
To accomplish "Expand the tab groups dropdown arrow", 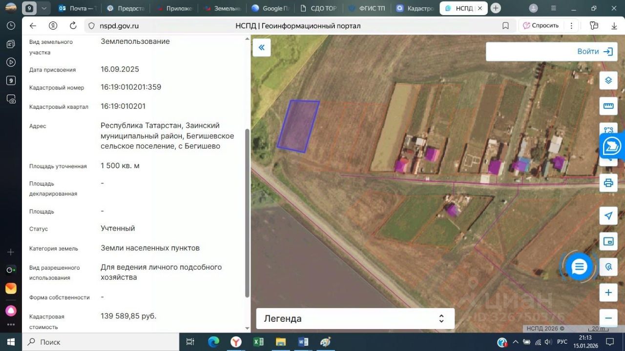I will 44,8.
